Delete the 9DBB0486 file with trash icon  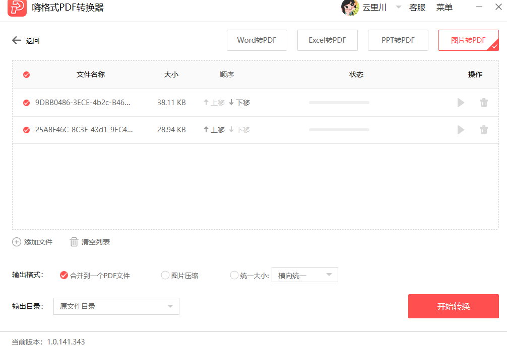click(x=484, y=103)
